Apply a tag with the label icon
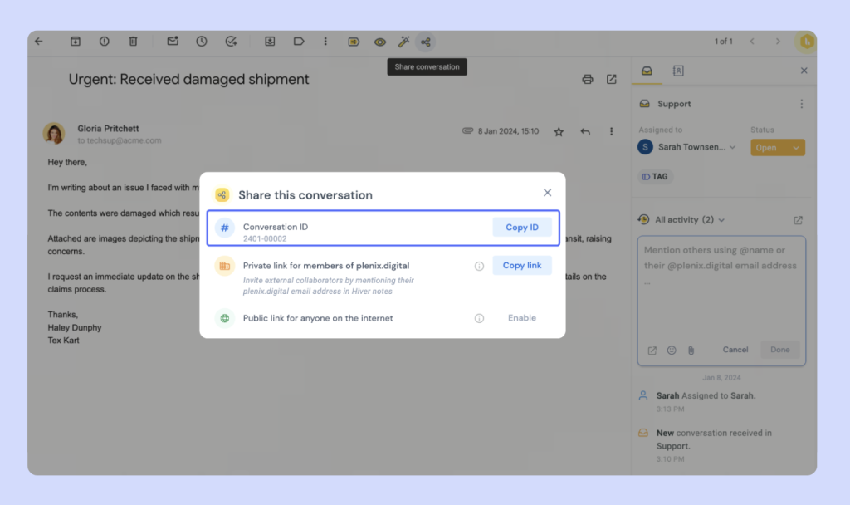The width and height of the screenshot is (850, 505). (x=299, y=42)
